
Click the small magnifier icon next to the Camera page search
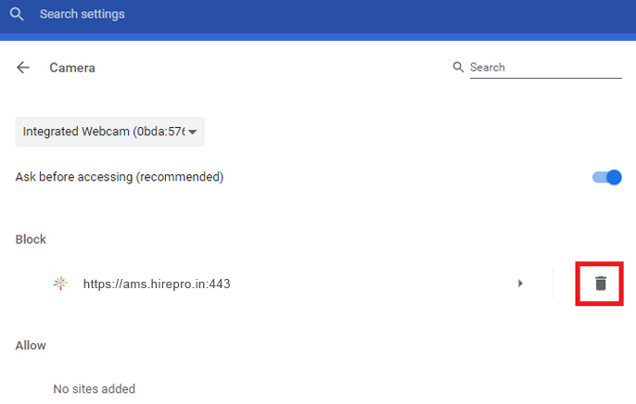point(458,68)
